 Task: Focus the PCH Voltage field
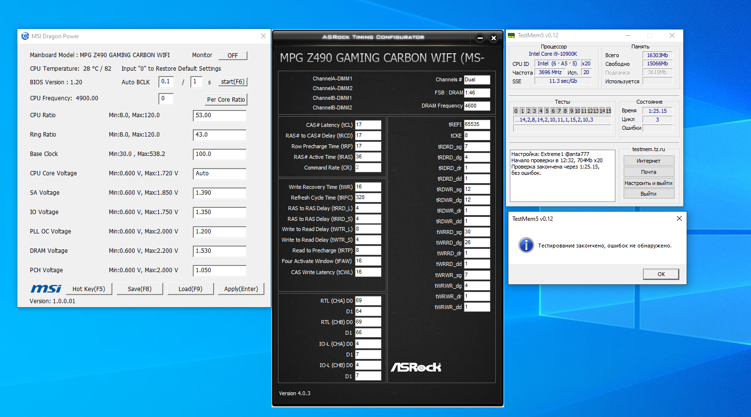point(219,270)
